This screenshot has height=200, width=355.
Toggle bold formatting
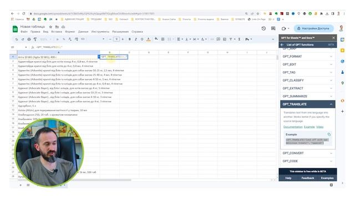coord(129,39)
